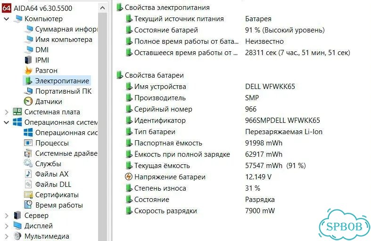
Task: Click the Файлы DLL icon
Action: [x=28, y=185]
